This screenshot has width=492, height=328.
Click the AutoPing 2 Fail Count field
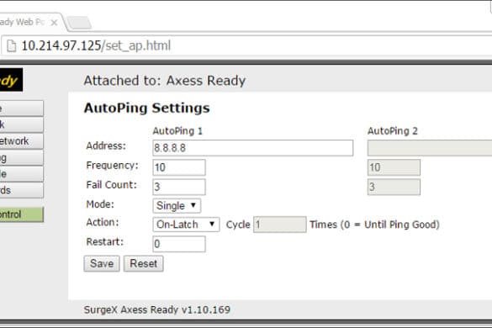394,187
